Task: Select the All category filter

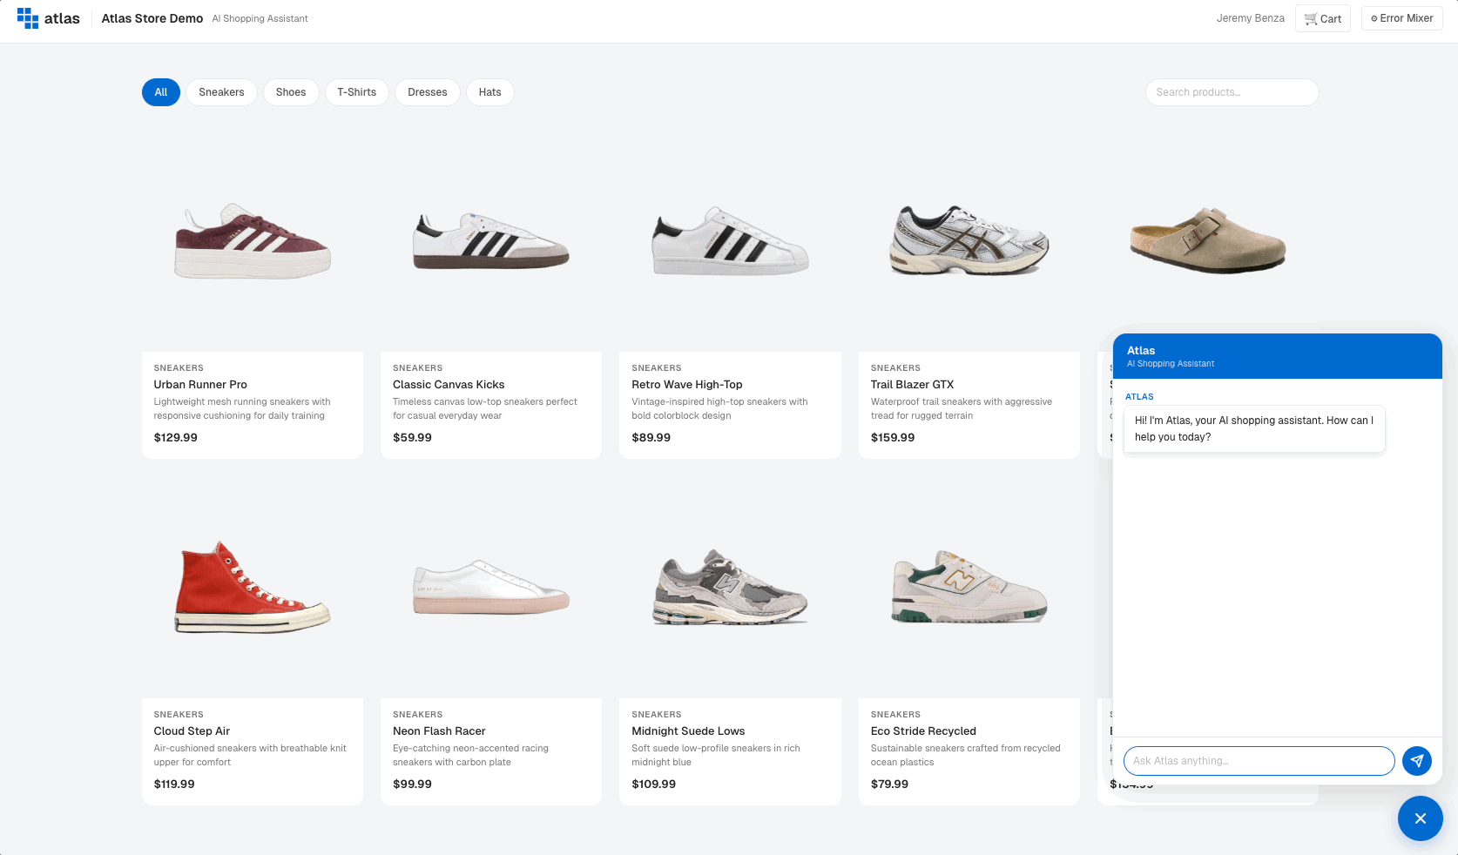Action: (x=161, y=92)
